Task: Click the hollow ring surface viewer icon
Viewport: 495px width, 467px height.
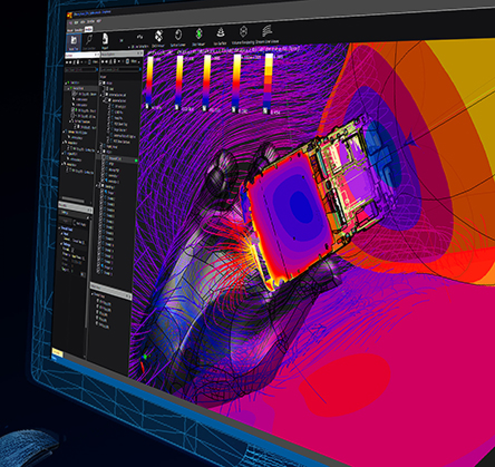Action: tap(178, 35)
